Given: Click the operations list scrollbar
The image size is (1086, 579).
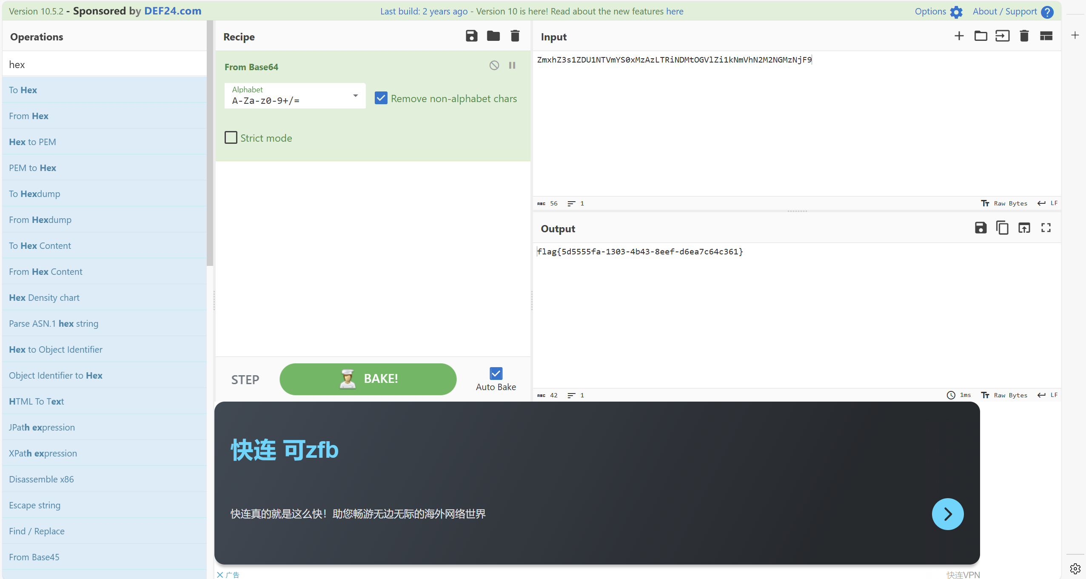Looking at the screenshot, I should pos(210,143).
